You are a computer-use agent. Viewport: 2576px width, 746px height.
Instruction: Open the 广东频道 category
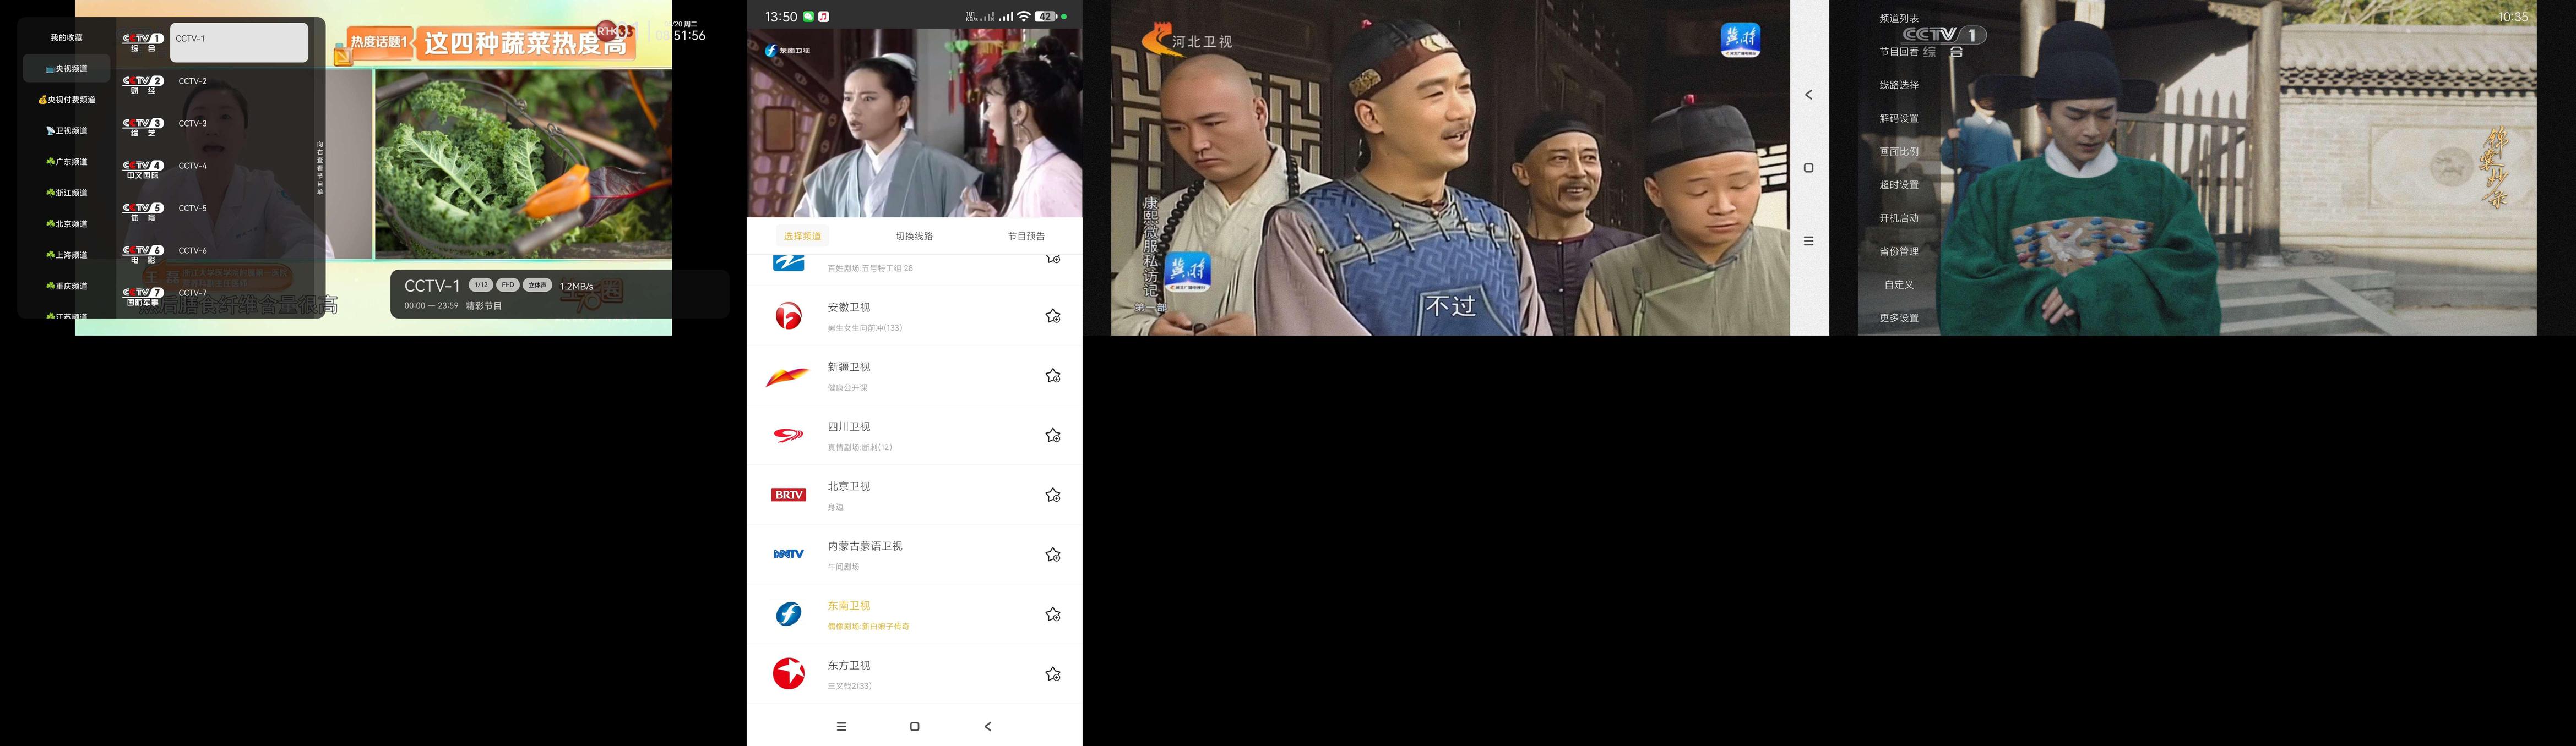click(66, 162)
